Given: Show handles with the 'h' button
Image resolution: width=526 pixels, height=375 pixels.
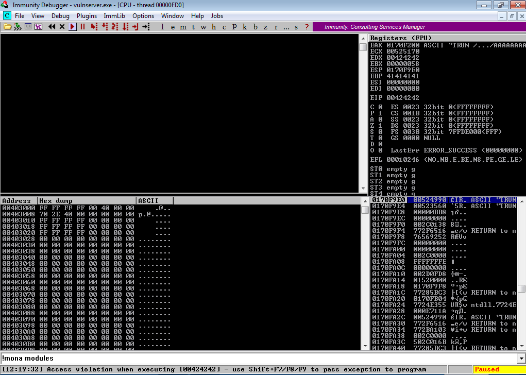Looking at the screenshot, I should [214, 27].
